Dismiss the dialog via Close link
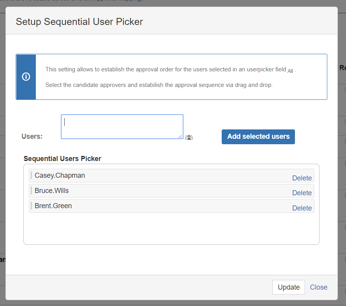Image resolution: width=346 pixels, height=306 pixels. pos(319,287)
